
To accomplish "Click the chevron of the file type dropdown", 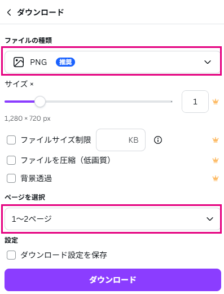I will click(208, 62).
